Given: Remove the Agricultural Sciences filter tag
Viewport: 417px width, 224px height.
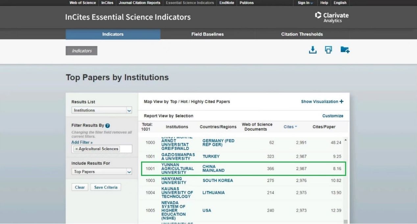Looking at the screenshot, I should coord(77,149).
